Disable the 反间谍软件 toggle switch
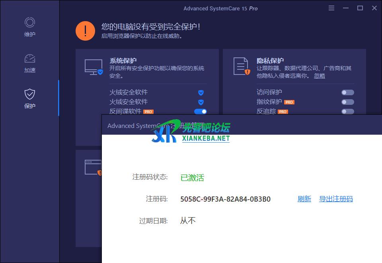382x263 pixels. coord(201,112)
